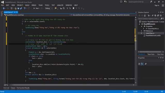Start debugging with the Start button

coord(36,8)
